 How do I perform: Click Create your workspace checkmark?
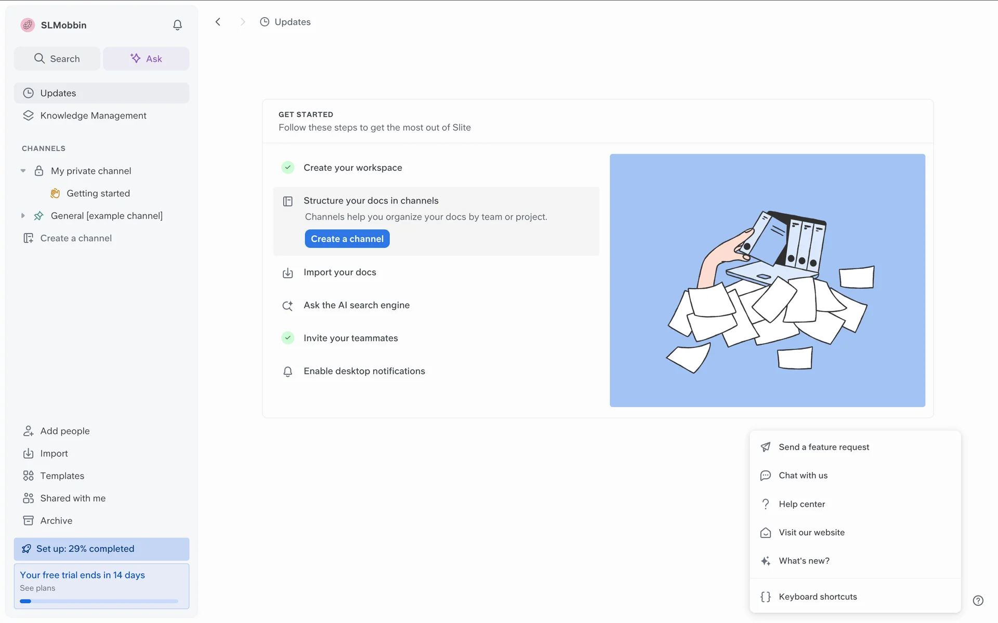pos(287,168)
